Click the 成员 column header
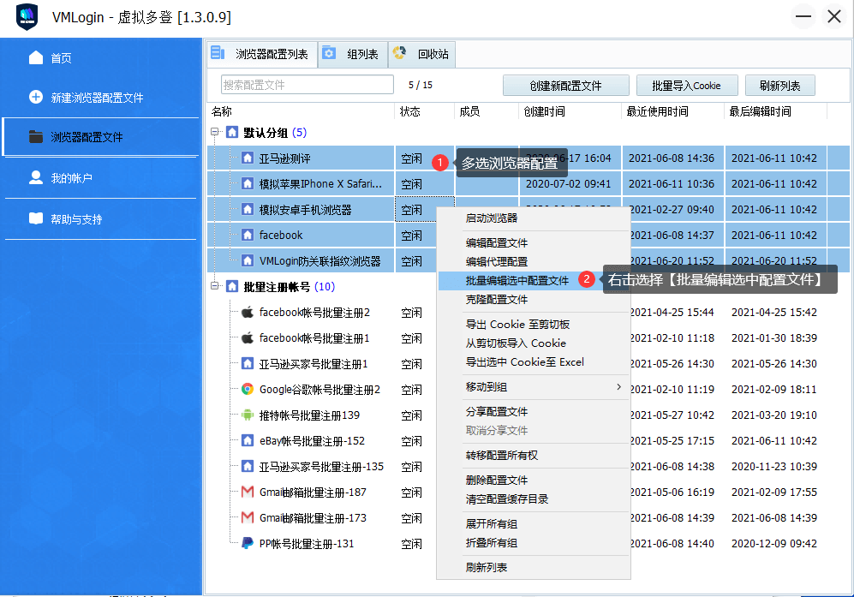The image size is (854, 597). pos(486,111)
